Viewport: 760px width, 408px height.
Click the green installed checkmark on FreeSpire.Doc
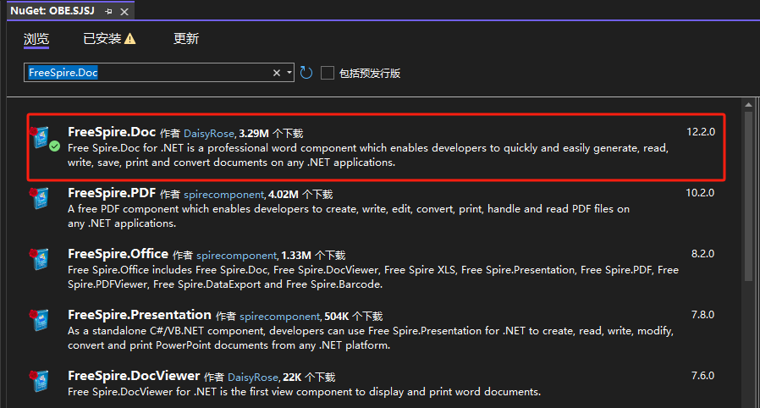pos(55,146)
